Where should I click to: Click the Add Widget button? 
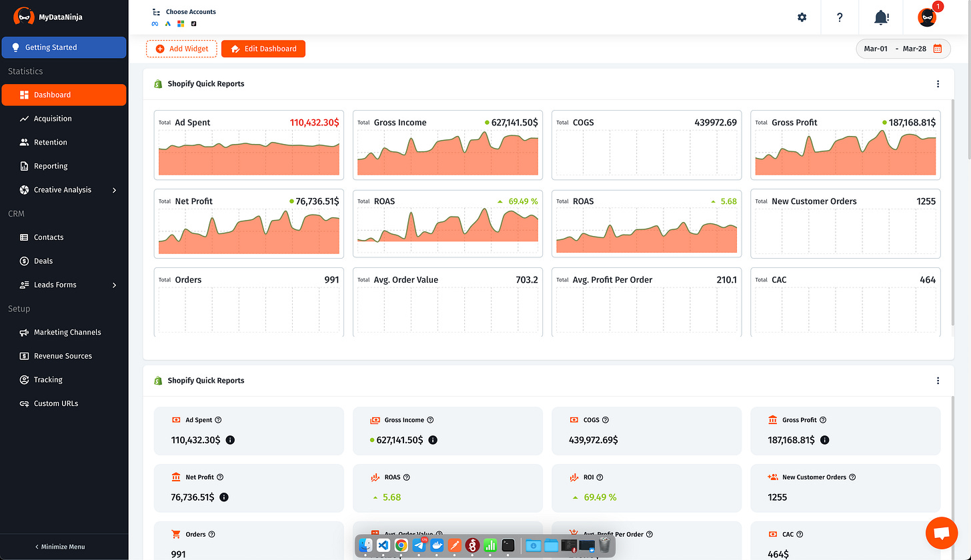181,49
